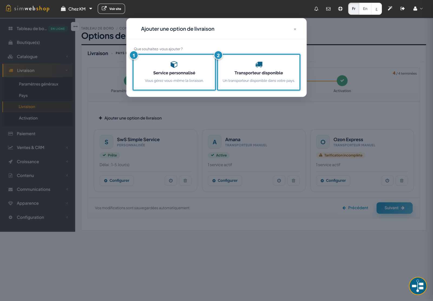Expand the Ventes & CRM menu
The width and height of the screenshot is (433, 301).
[x=38, y=147]
